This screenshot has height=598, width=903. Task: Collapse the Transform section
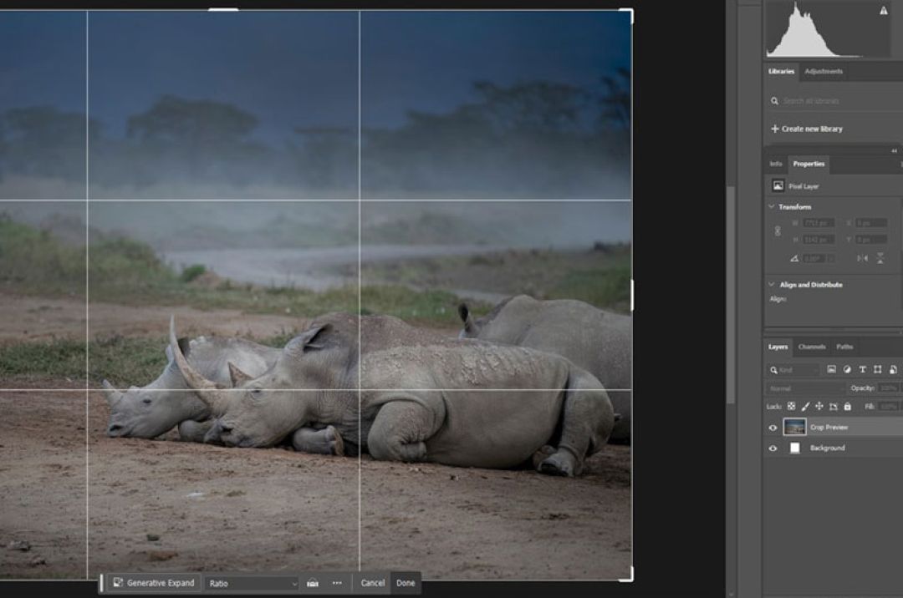tap(771, 207)
